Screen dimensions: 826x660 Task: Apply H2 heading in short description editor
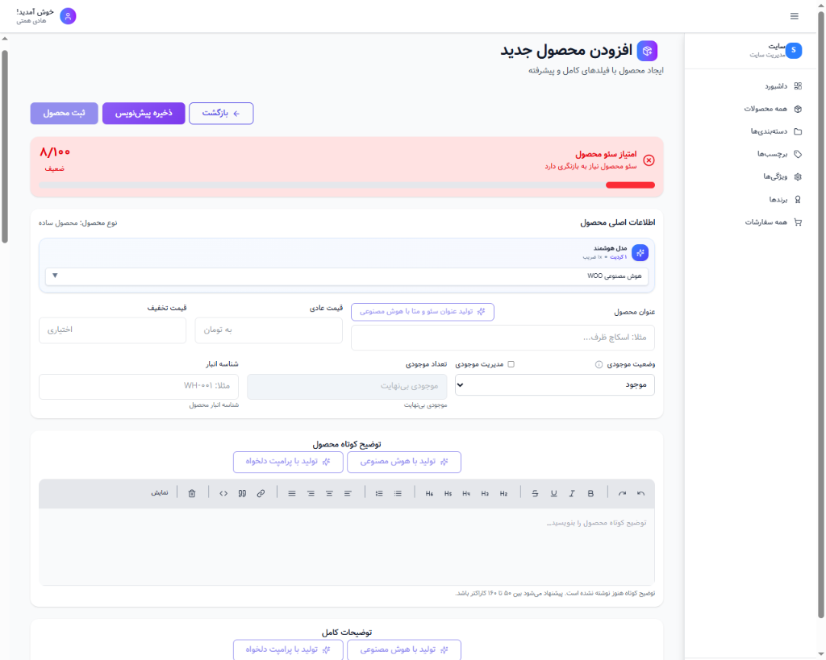point(503,493)
